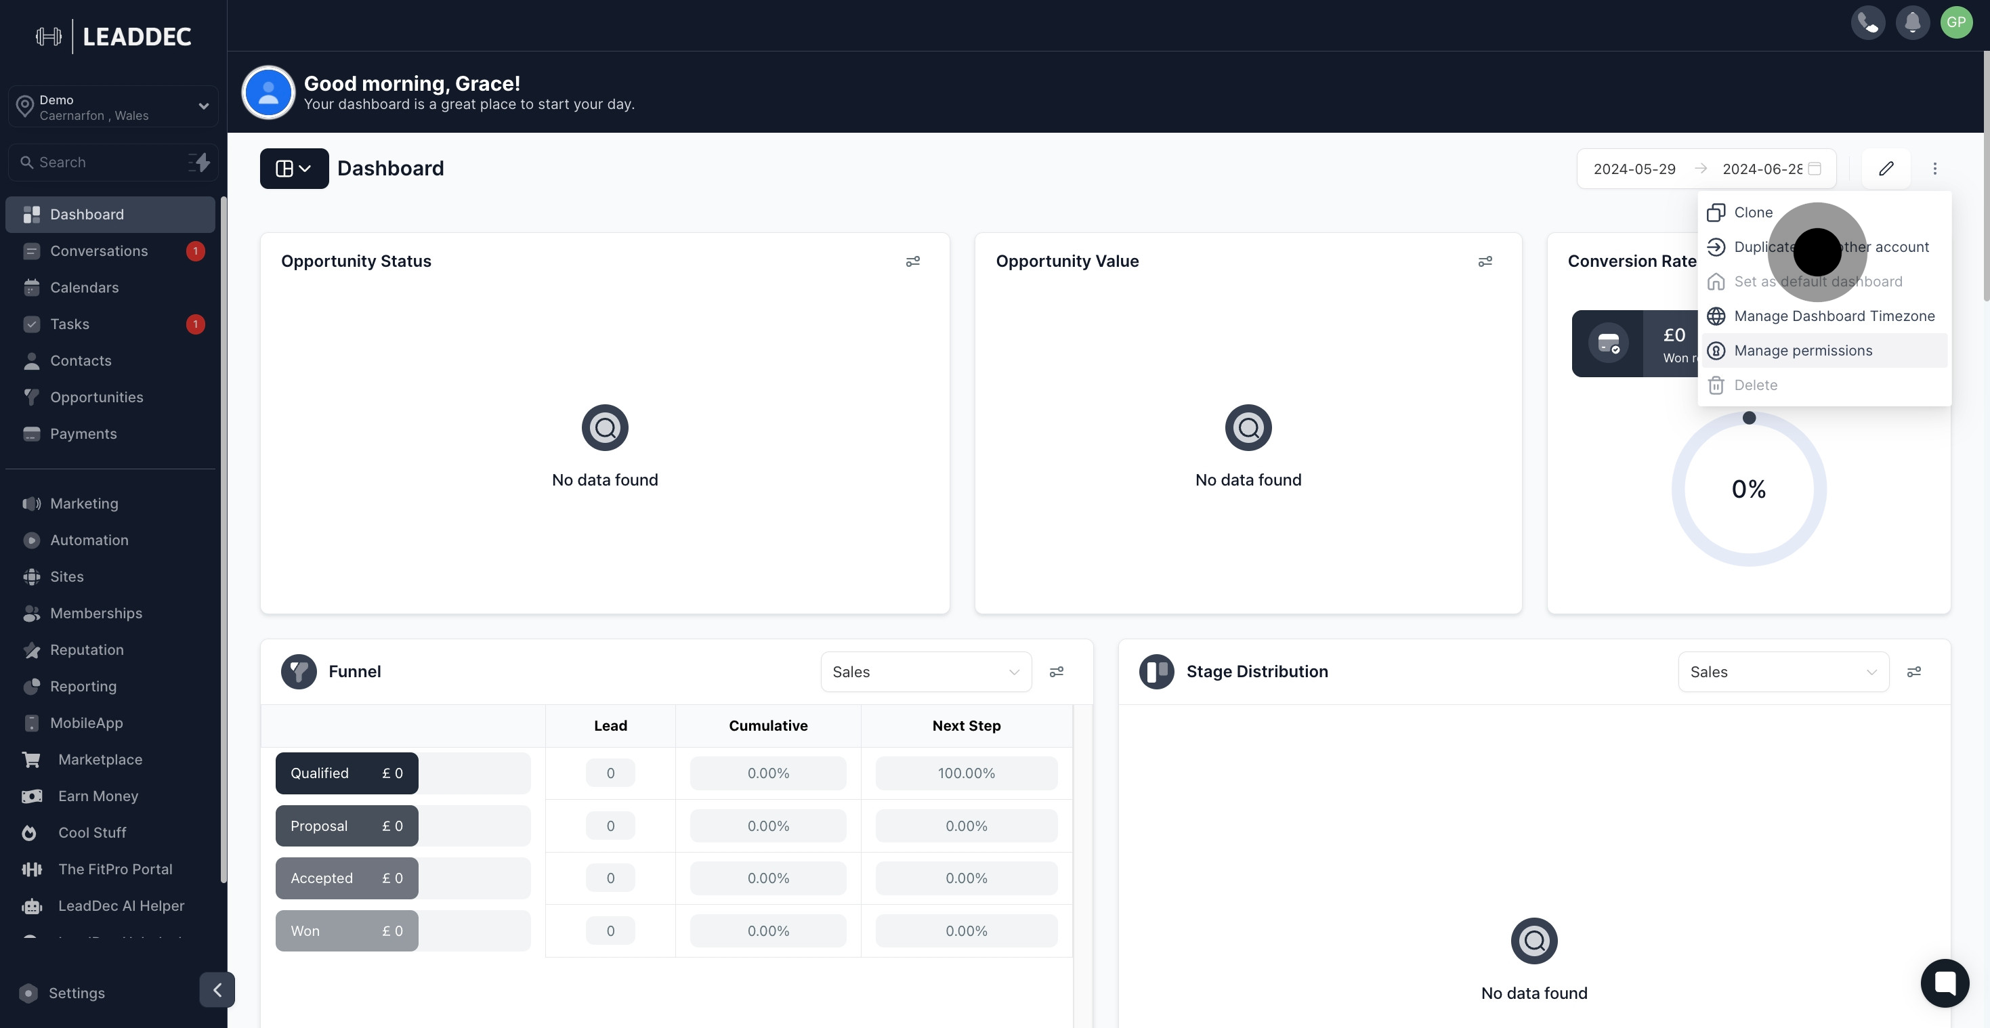Choose Clone from the options menu
Viewport: 1990px width, 1028px height.
coord(1824,213)
